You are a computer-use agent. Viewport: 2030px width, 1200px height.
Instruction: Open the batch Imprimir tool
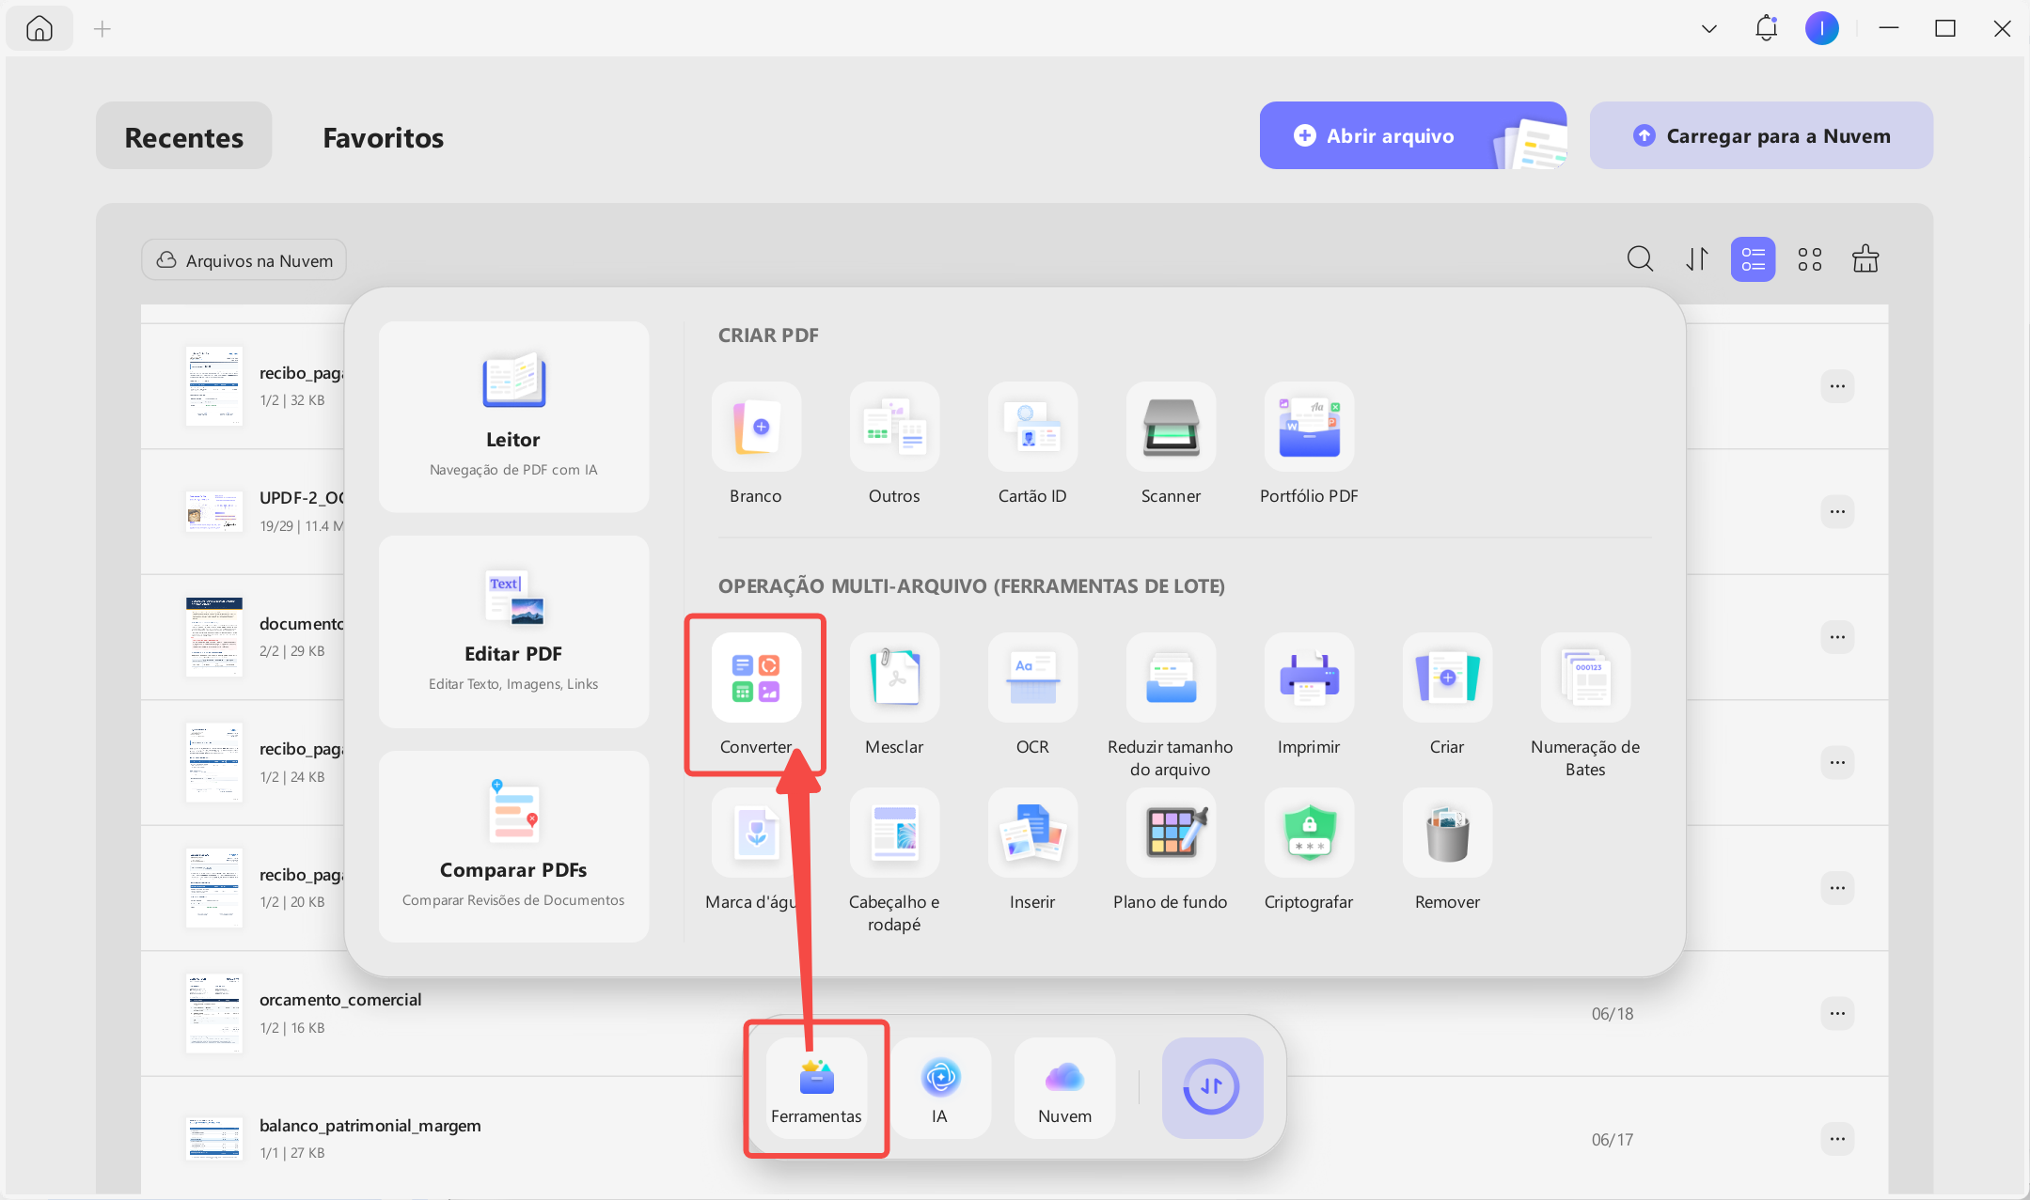pyautogui.click(x=1309, y=678)
